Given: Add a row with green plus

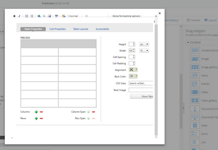Looking at the screenshot, I should (x=36, y=118).
